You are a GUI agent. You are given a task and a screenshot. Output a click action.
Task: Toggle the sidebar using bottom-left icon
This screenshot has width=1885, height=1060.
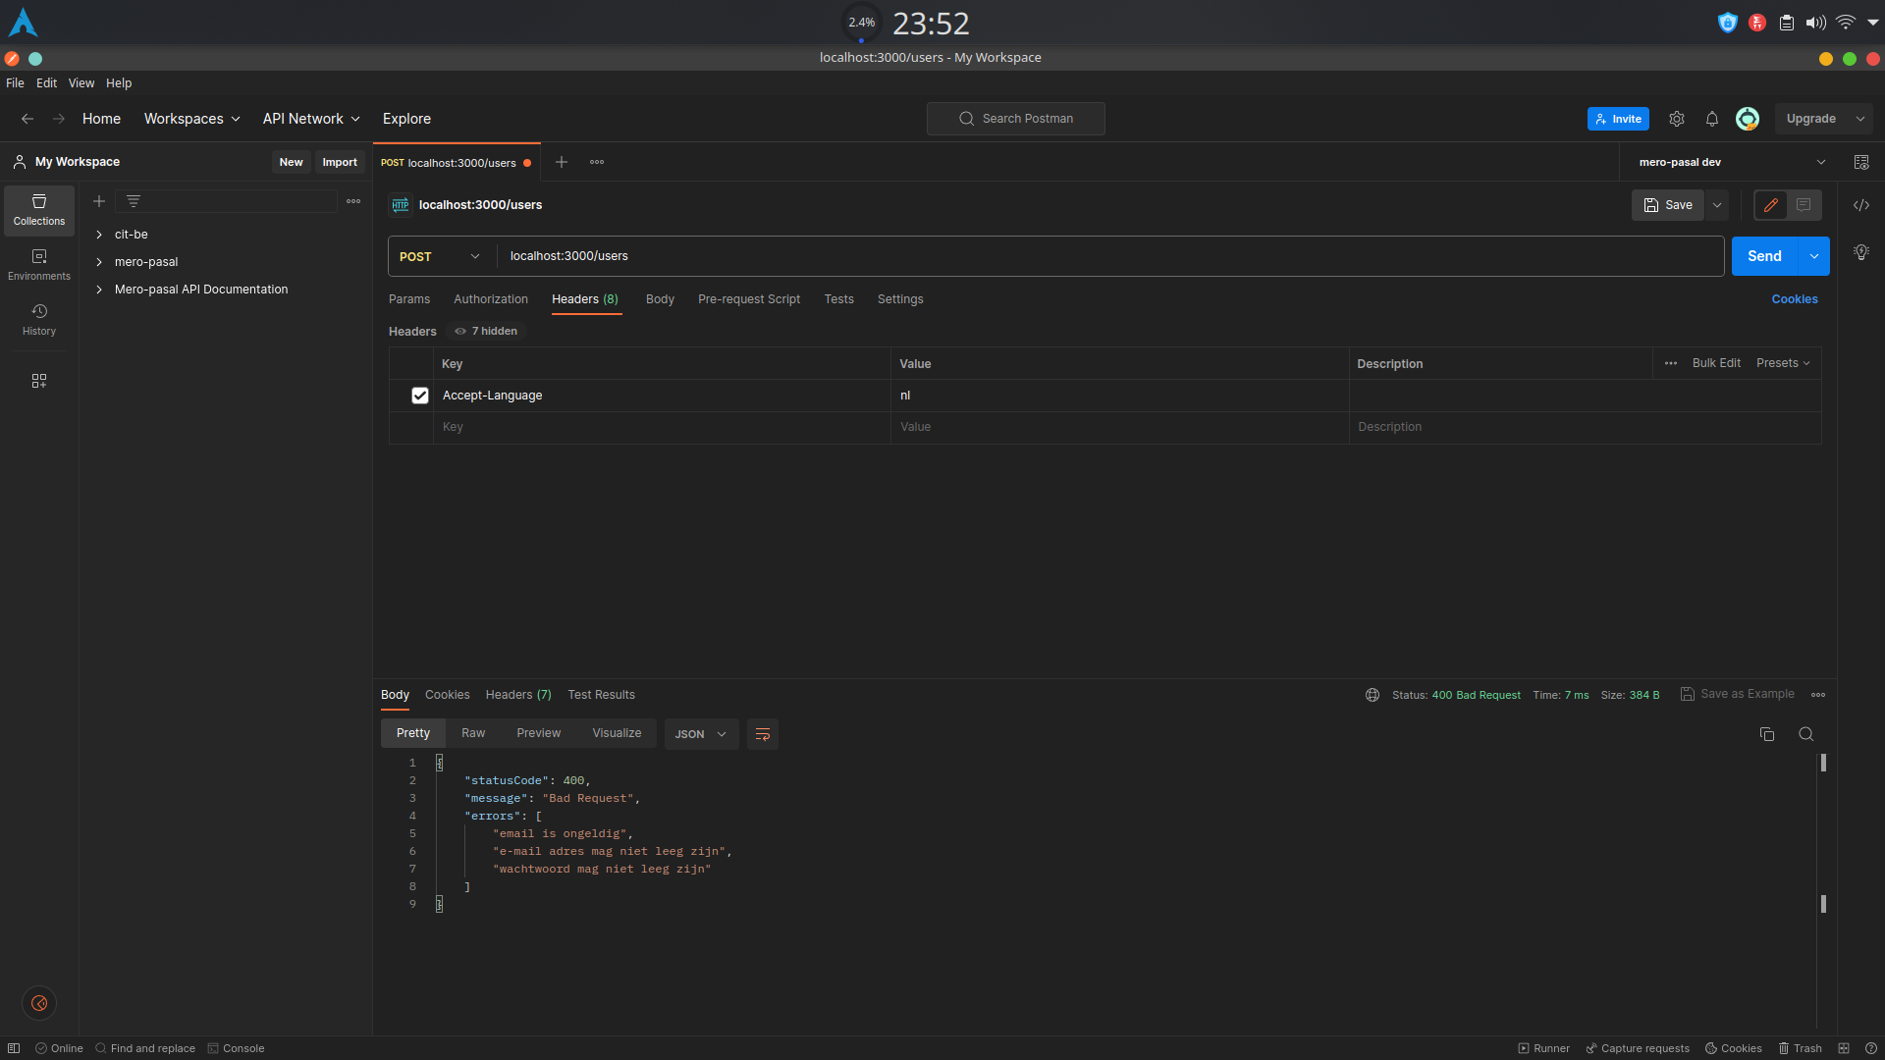point(14,1048)
